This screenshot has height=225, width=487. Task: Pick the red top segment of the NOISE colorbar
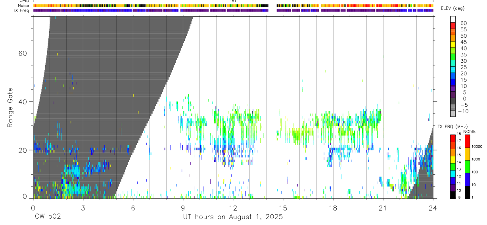pos(467,140)
